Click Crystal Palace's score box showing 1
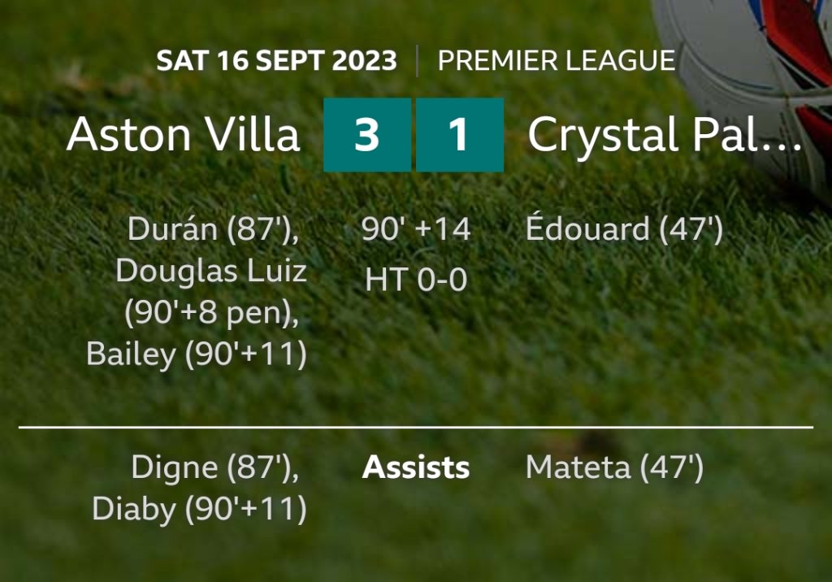Image resolution: width=832 pixels, height=582 pixels. coord(460,135)
